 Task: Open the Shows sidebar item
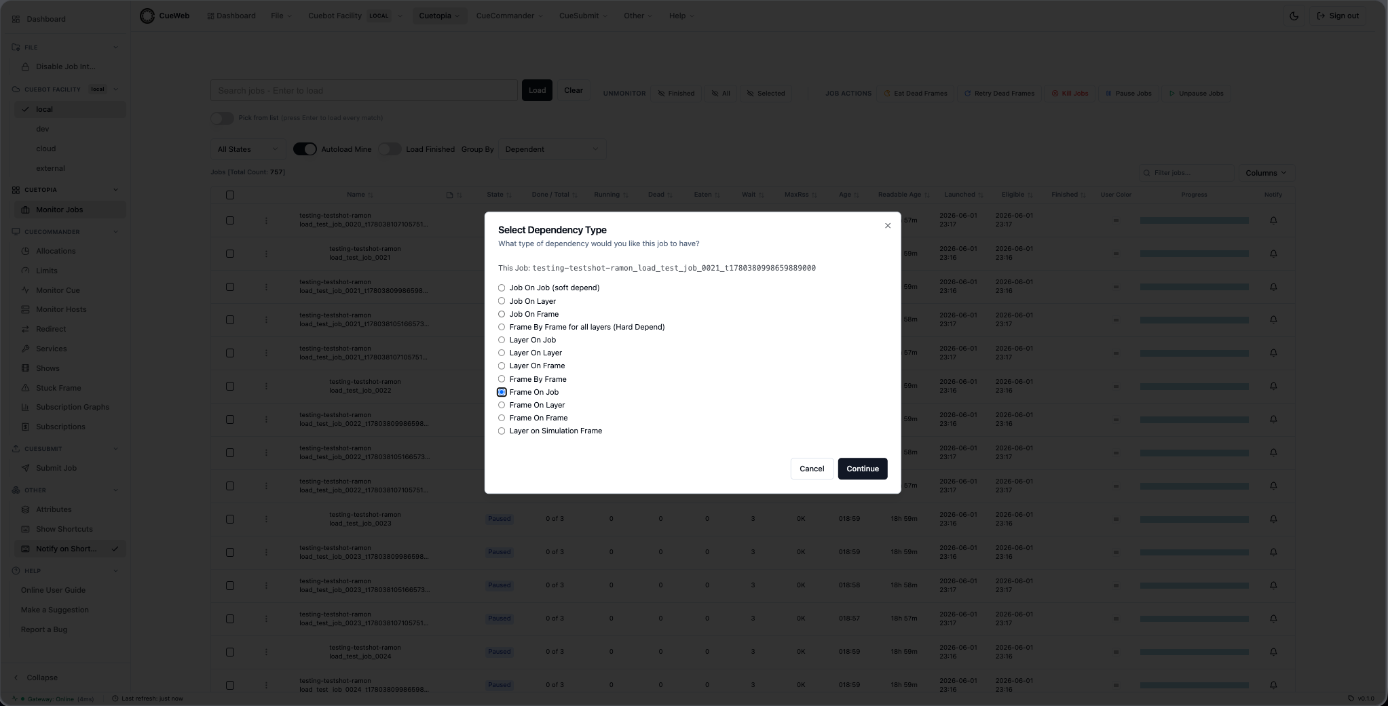pos(48,368)
